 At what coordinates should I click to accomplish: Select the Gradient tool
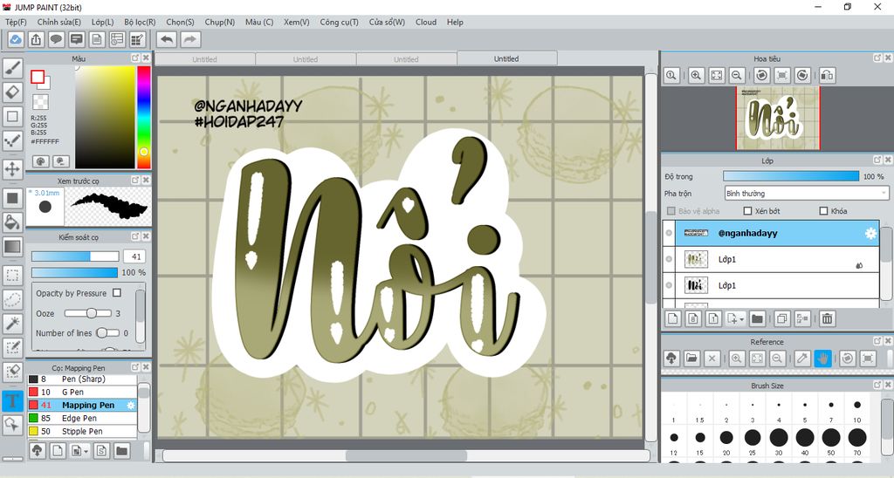tap(12, 247)
